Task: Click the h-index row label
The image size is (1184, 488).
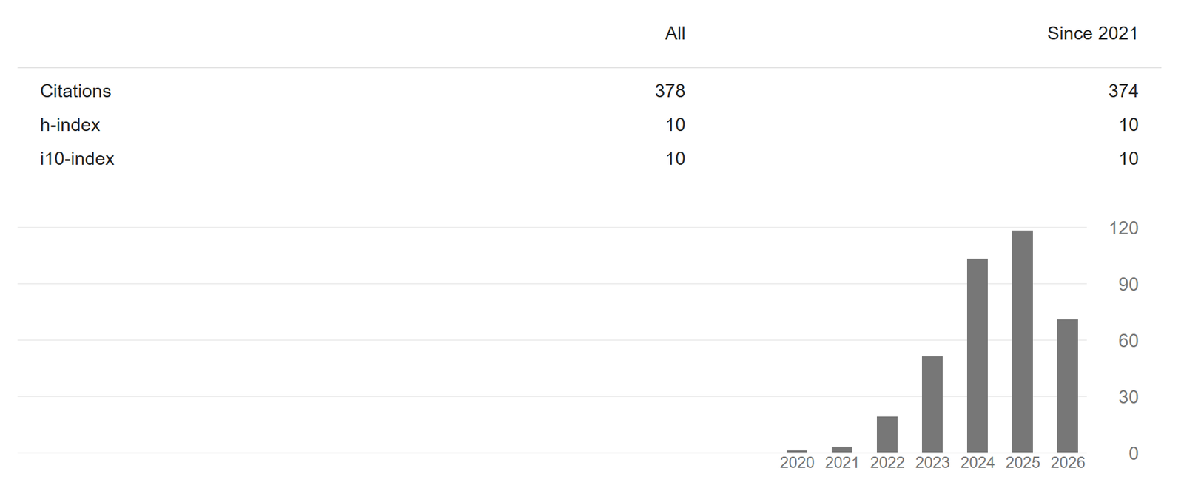Action: pos(70,125)
